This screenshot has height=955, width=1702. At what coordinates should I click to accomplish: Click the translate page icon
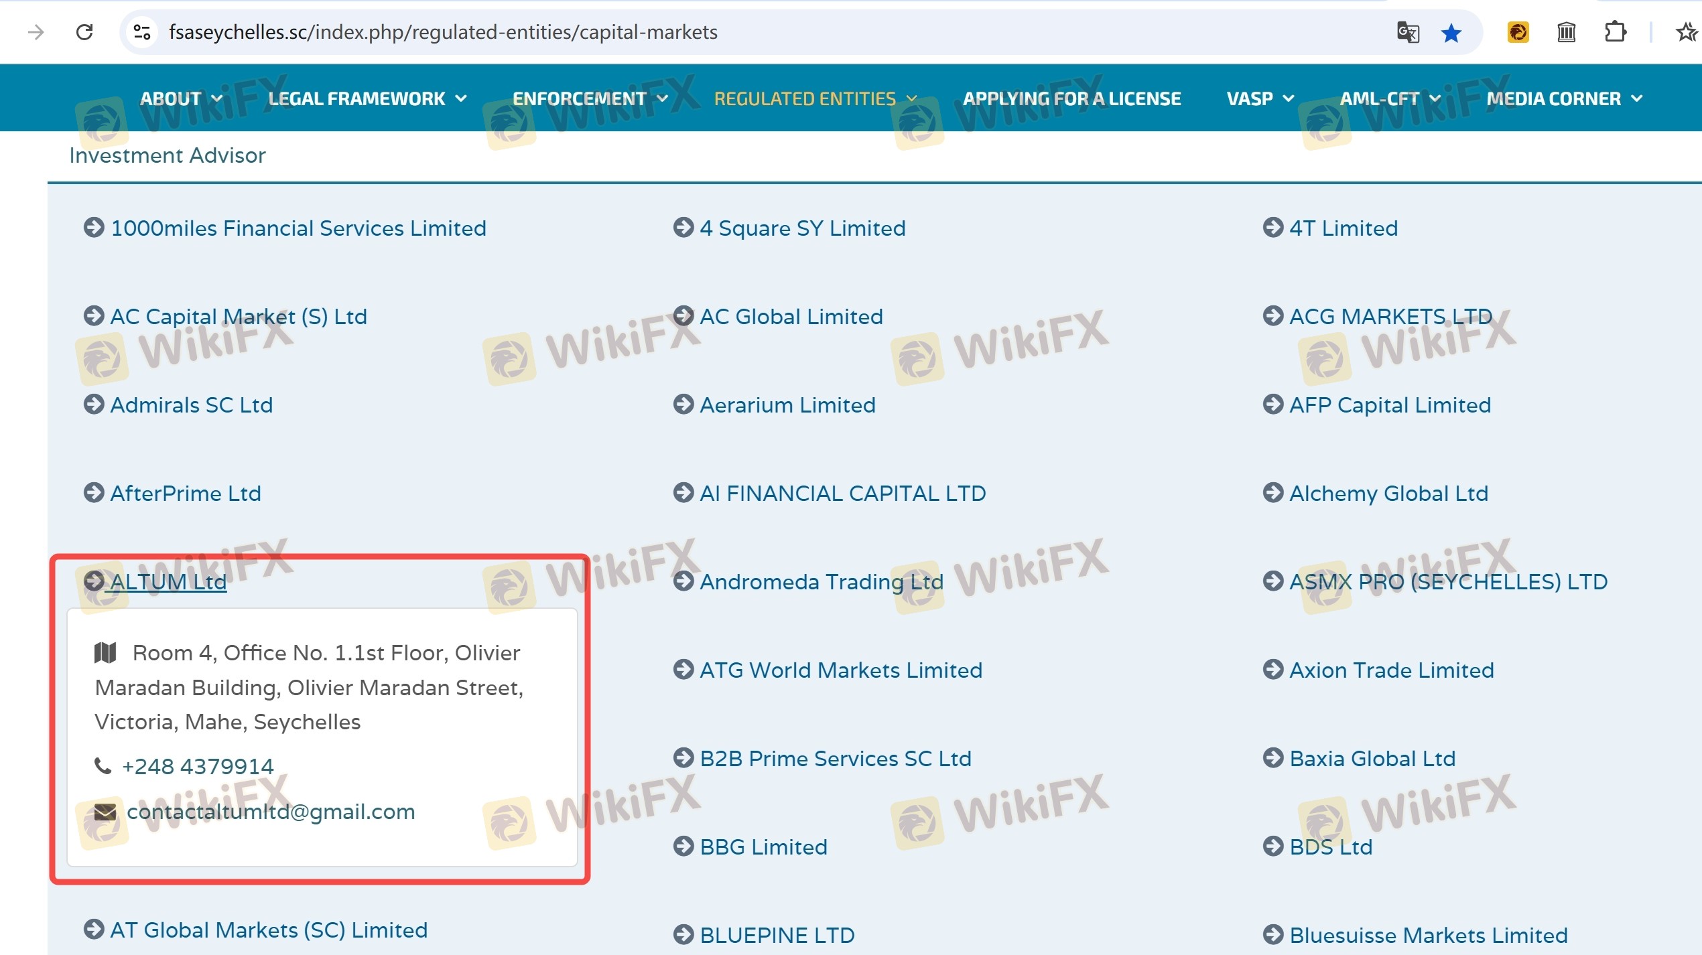[x=1408, y=32]
